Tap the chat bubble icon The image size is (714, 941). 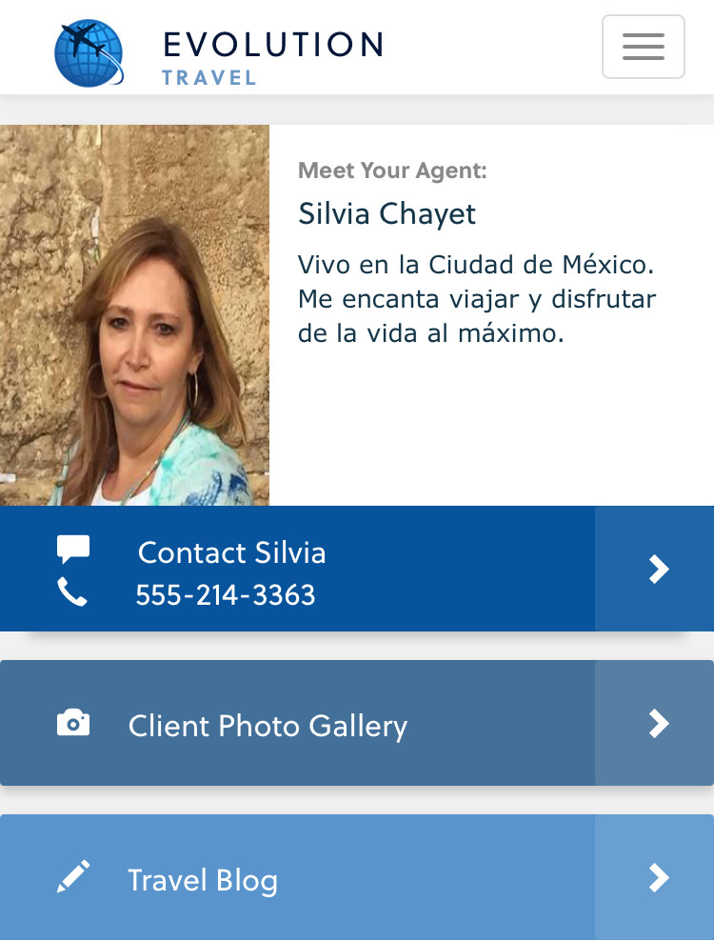pyautogui.click(x=73, y=549)
